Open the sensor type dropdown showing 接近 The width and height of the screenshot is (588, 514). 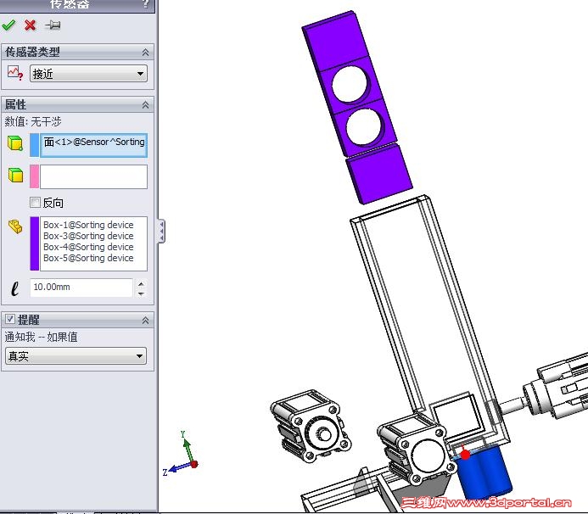(88, 74)
